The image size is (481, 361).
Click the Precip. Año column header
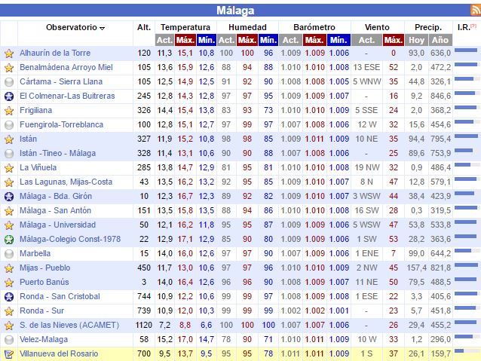coord(440,40)
